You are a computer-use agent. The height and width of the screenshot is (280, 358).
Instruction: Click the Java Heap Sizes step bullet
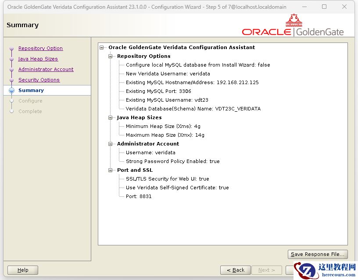click(x=12, y=59)
